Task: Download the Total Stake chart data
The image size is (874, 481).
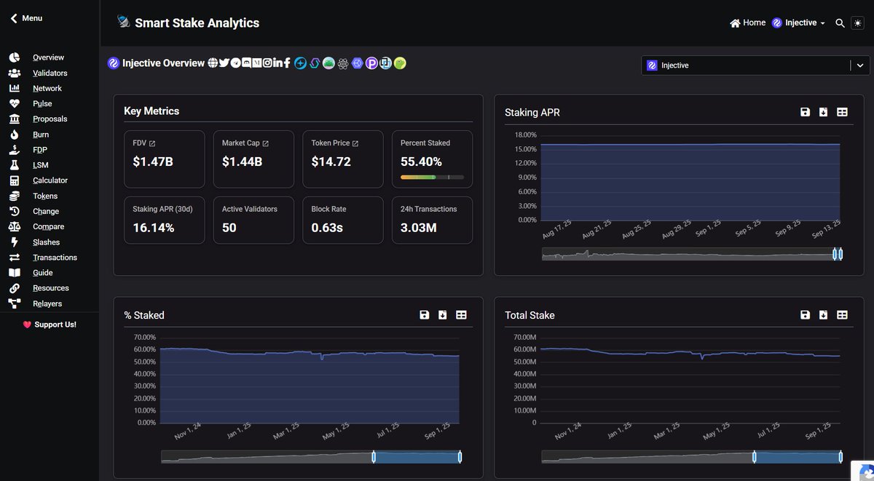Action: [823, 315]
